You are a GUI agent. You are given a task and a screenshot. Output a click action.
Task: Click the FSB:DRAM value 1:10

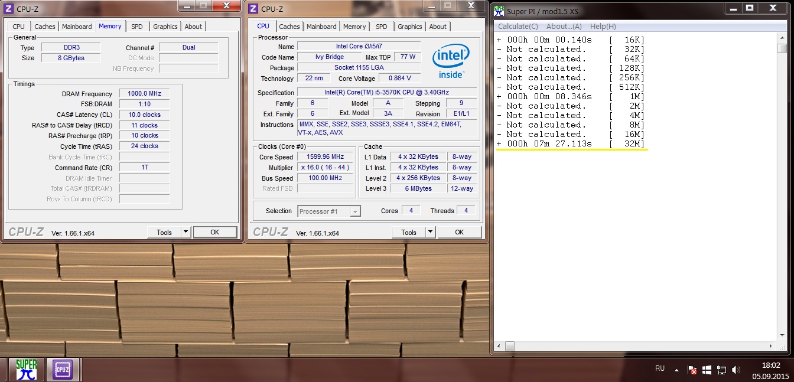145,104
